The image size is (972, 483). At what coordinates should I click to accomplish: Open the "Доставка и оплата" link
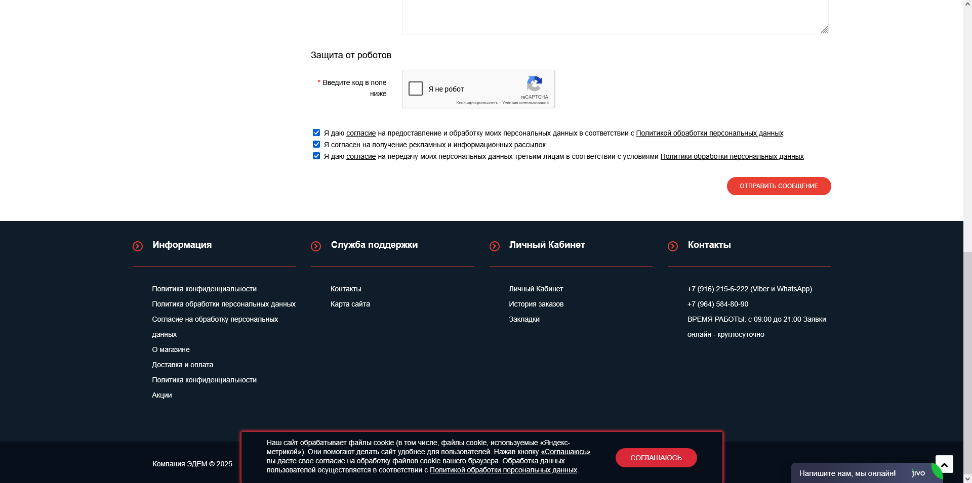click(182, 364)
